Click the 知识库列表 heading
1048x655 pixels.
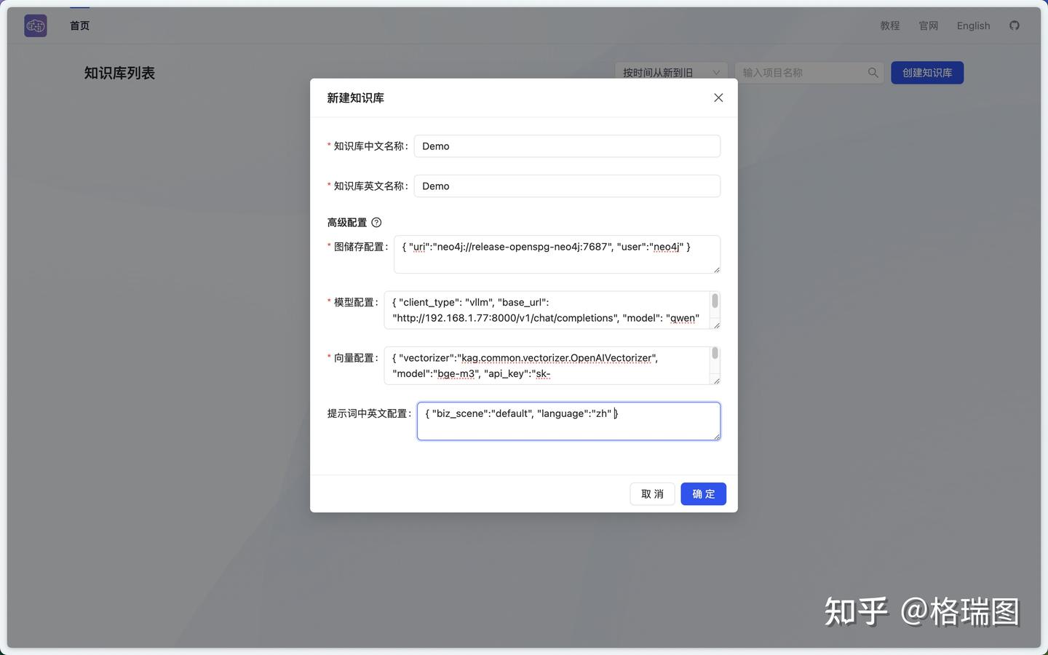pos(119,73)
